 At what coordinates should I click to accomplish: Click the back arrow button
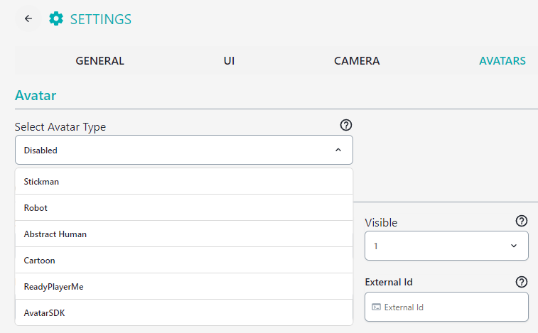(x=28, y=18)
